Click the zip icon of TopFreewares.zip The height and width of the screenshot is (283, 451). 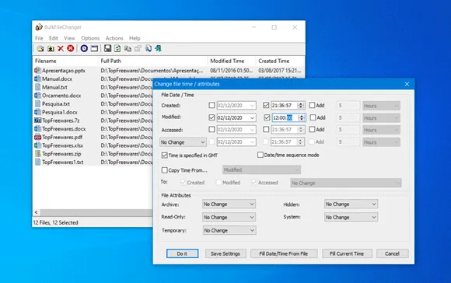tap(37, 154)
